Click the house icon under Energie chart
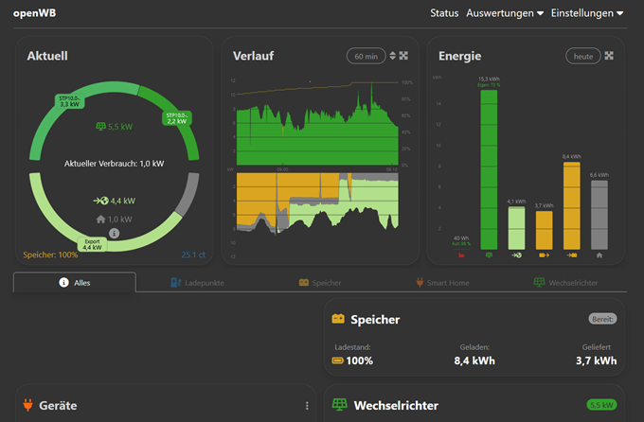Viewport: 644px width, 422px height. click(x=599, y=255)
